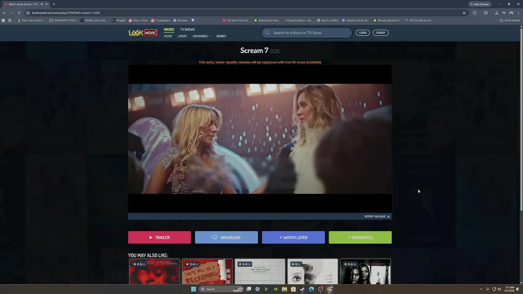Image resolution: width=523 pixels, height=294 pixels.
Task: Open the browser extensions menu
Action: tap(474, 13)
